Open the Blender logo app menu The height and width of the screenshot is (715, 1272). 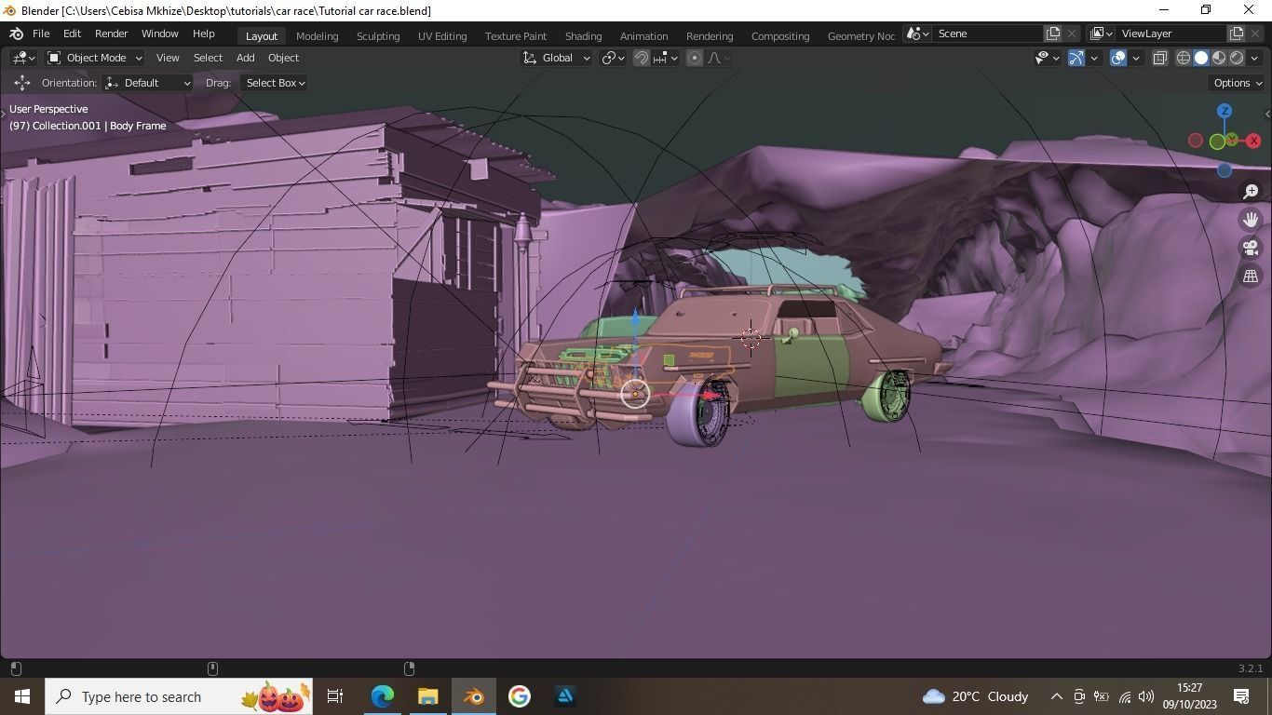click(x=16, y=34)
